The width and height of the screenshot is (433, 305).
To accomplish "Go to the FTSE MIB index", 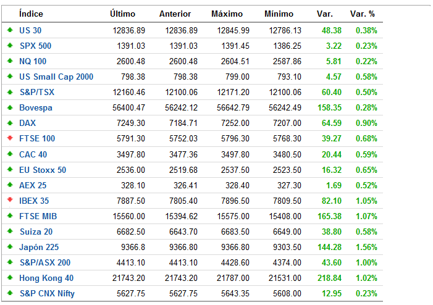I will (x=38, y=216).
